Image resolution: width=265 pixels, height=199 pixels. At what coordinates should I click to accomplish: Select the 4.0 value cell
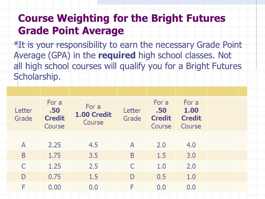pos(191,145)
